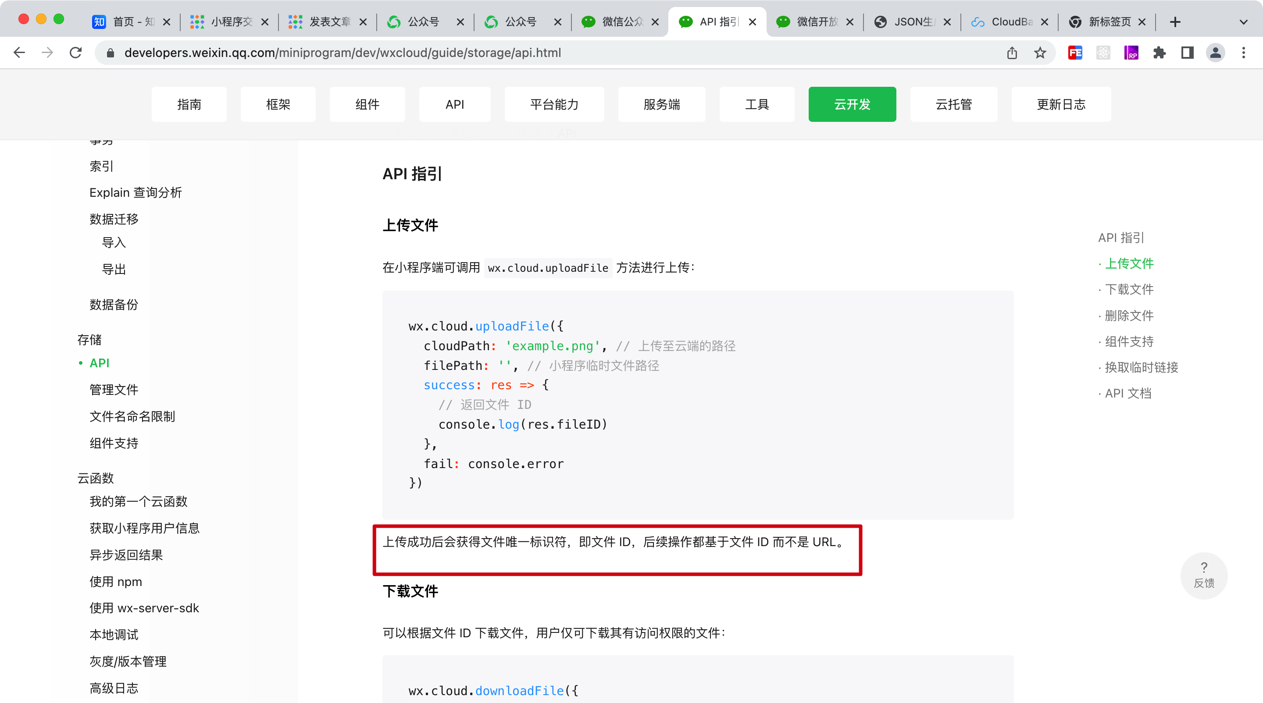This screenshot has width=1263, height=703.
Task: Open the extensions puzzle icon
Action: [x=1159, y=53]
